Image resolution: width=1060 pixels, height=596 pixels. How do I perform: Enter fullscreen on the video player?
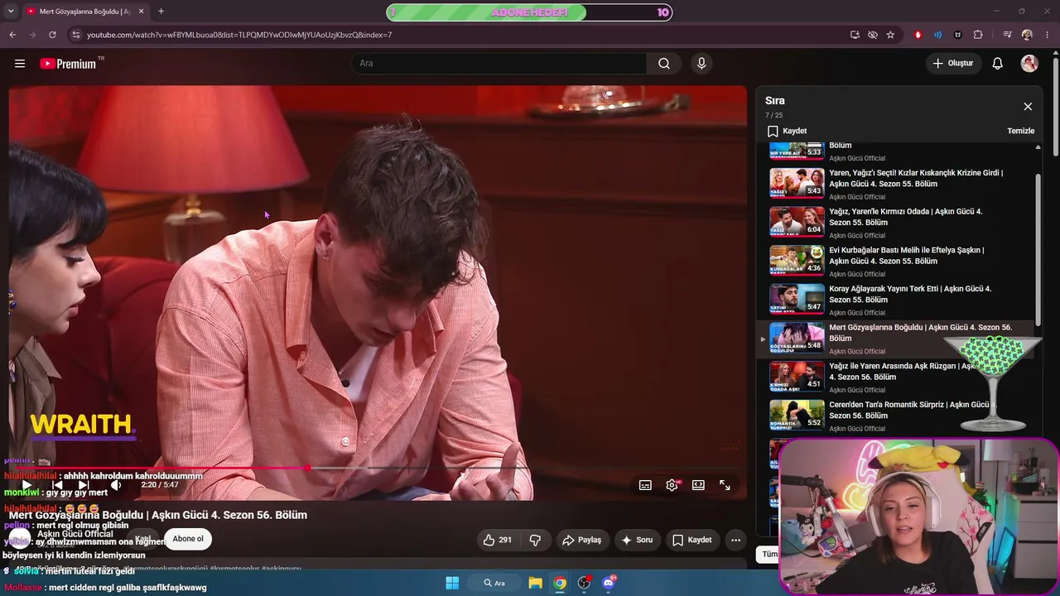pos(725,485)
